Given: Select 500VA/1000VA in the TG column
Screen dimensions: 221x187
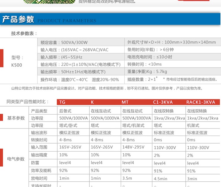Looking at the screenshot, I should [74, 118].
